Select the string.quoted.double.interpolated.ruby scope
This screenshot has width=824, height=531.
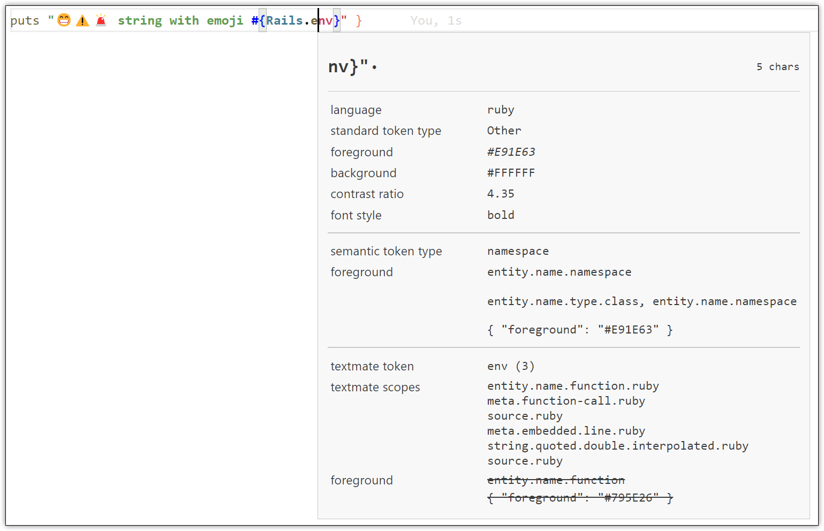click(x=617, y=445)
